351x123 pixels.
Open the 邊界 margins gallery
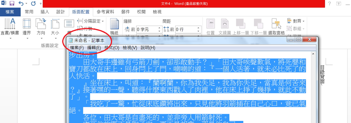27,29
